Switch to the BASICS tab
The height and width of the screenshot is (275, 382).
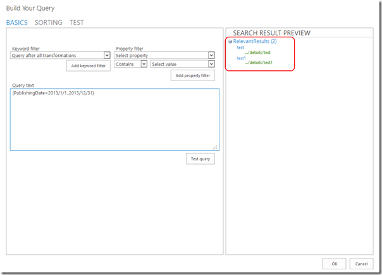(17, 22)
